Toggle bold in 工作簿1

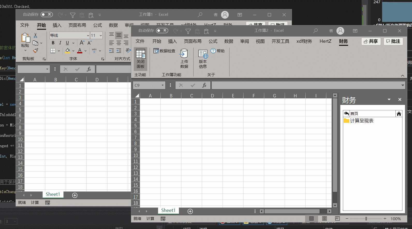click(53, 43)
